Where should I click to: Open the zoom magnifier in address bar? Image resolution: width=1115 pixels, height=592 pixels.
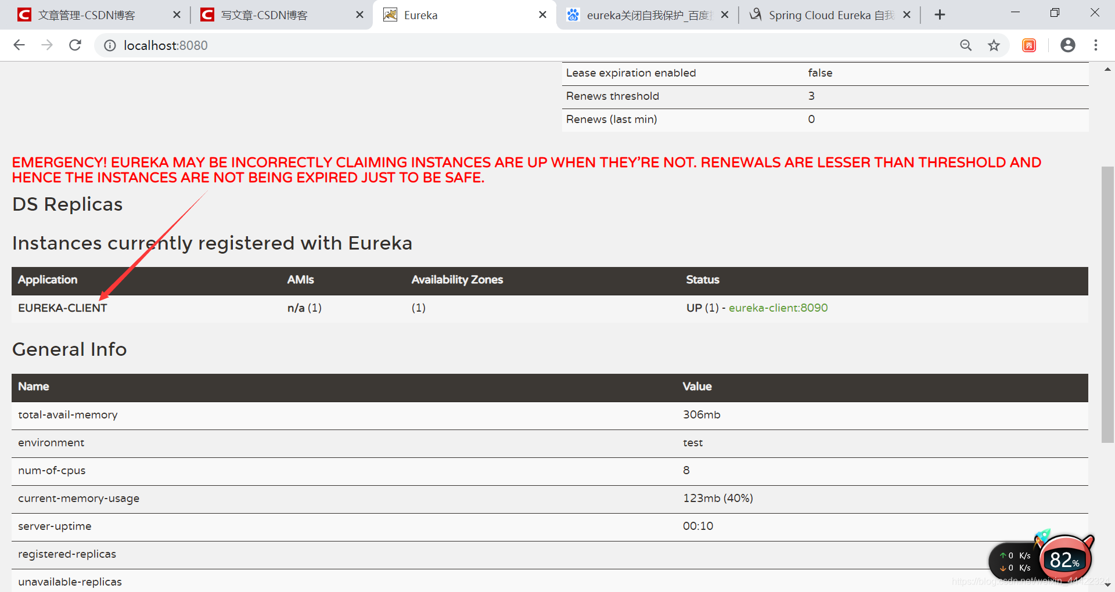coord(966,45)
